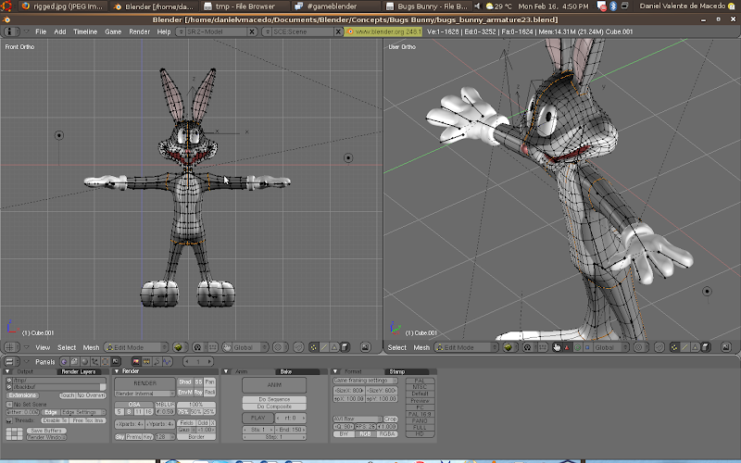
Task: Click the ANIM button
Action: click(x=274, y=384)
